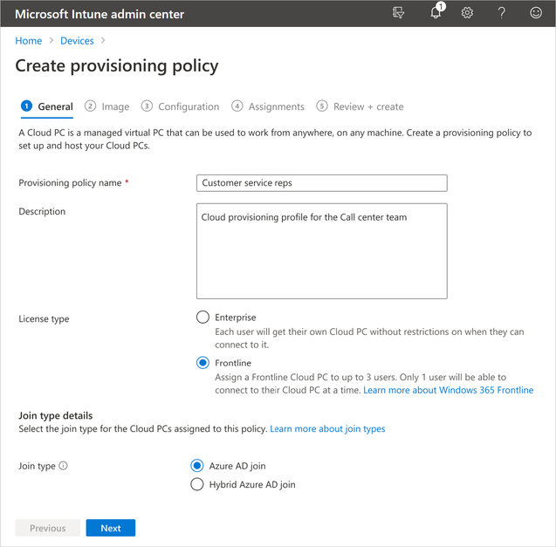
Task: Click the Create provisioning policy heading
Action: (x=117, y=66)
